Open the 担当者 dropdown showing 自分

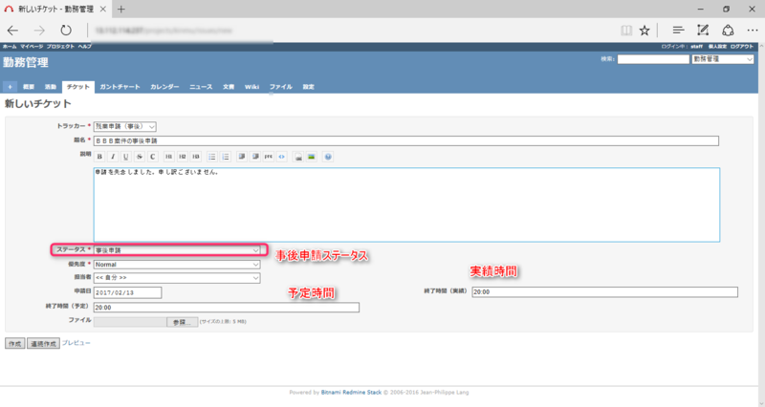tap(177, 277)
